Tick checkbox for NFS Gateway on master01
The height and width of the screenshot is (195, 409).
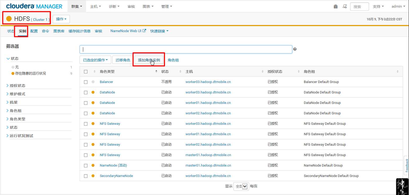tap(86, 155)
